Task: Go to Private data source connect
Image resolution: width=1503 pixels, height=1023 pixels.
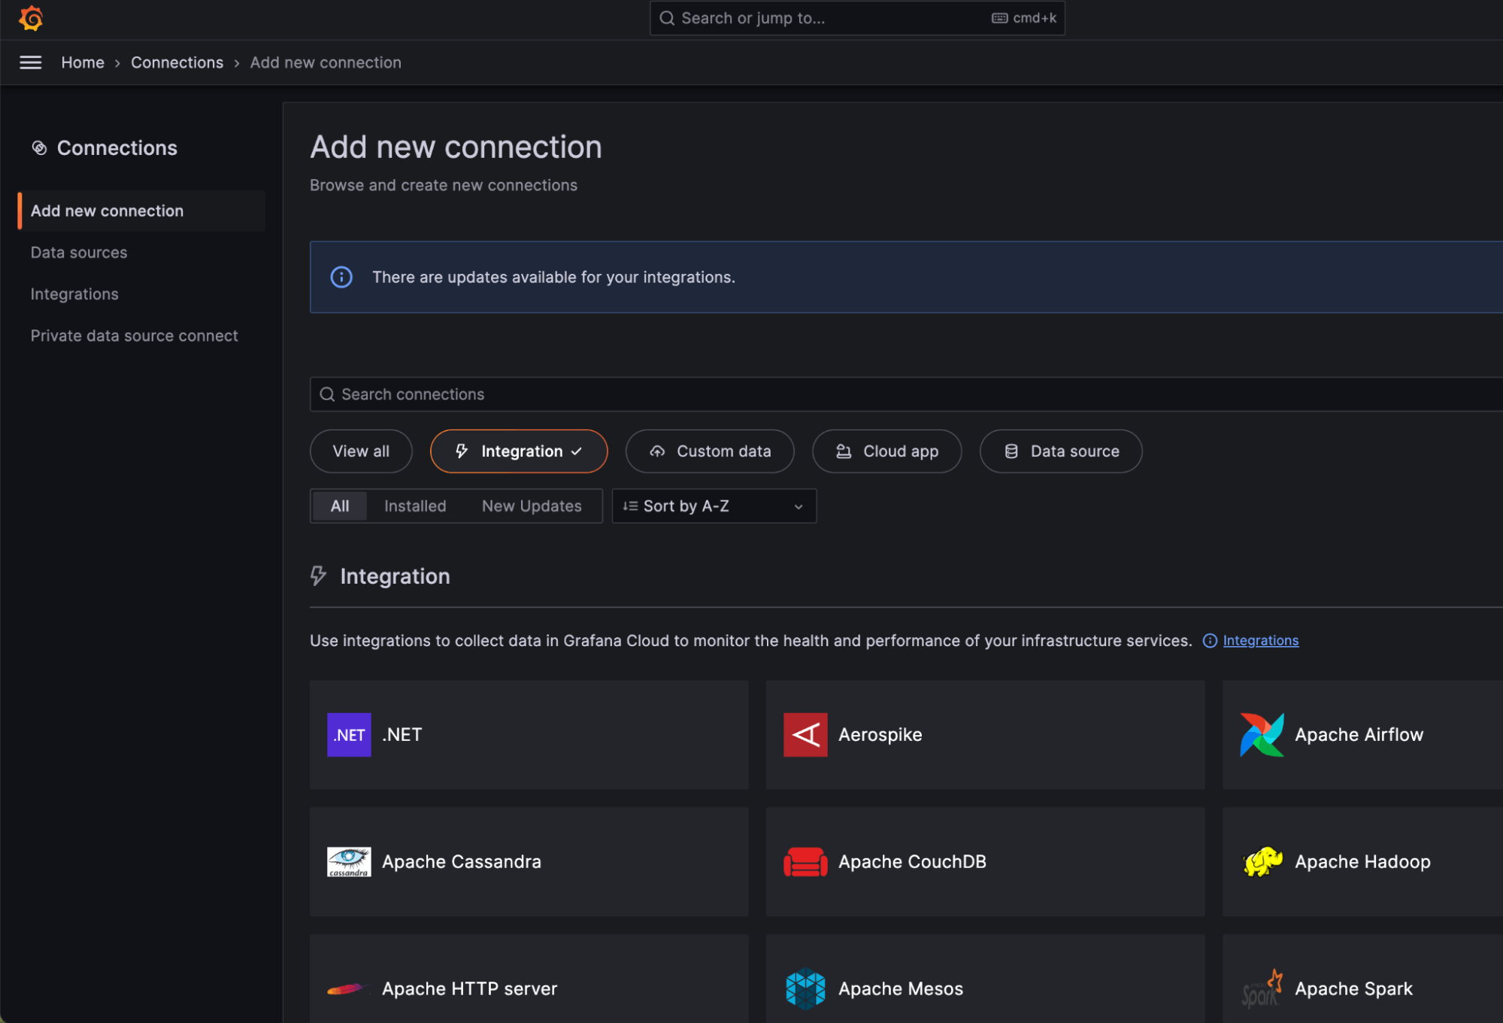Action: point(134,335)
